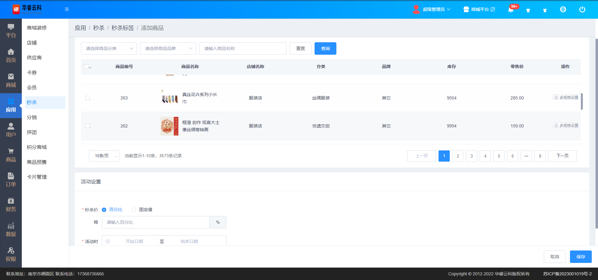Click the power logout icon
598x280 pixels.
[x=582, y=9]
